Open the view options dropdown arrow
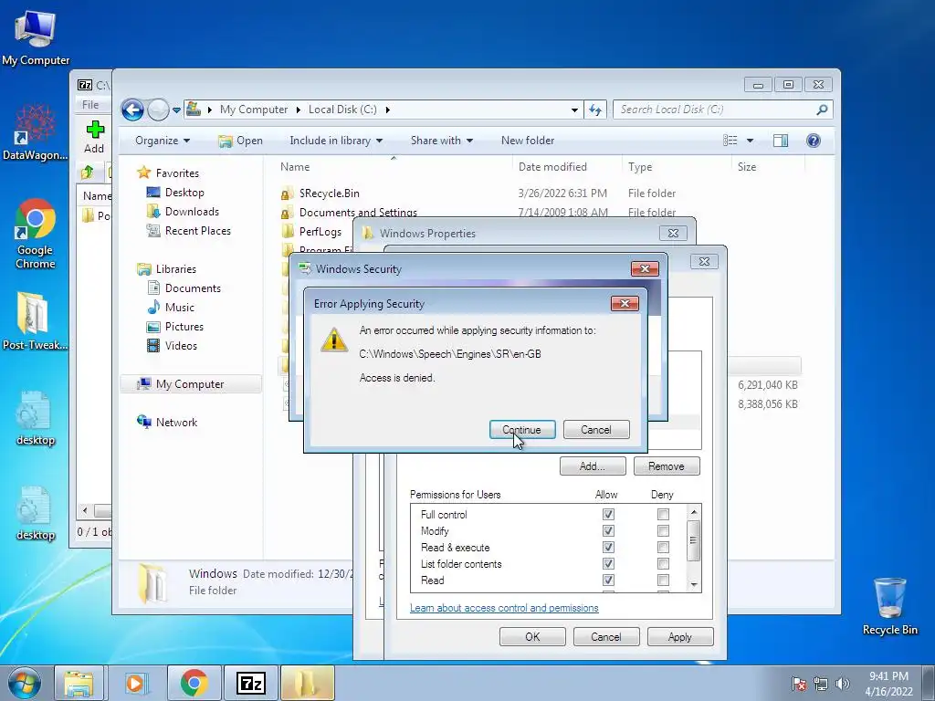 [x=751, y=141]
